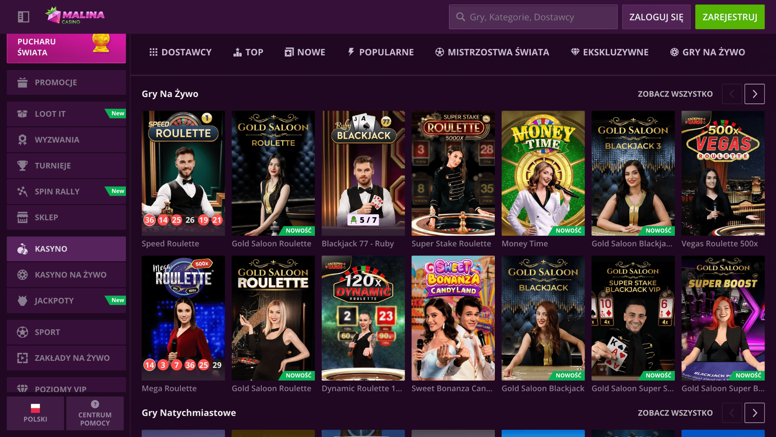Open the Polski language selector
This screenshot has width=776, height=437.
35,413
